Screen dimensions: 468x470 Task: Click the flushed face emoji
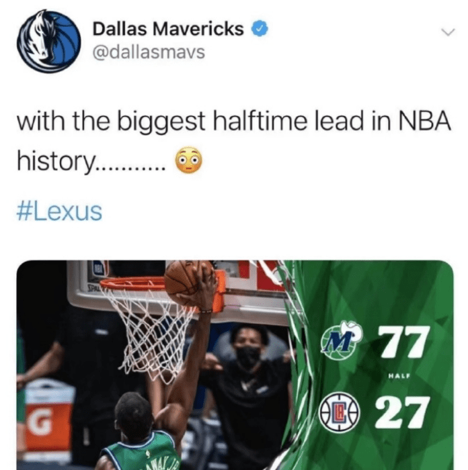[189, 160]
